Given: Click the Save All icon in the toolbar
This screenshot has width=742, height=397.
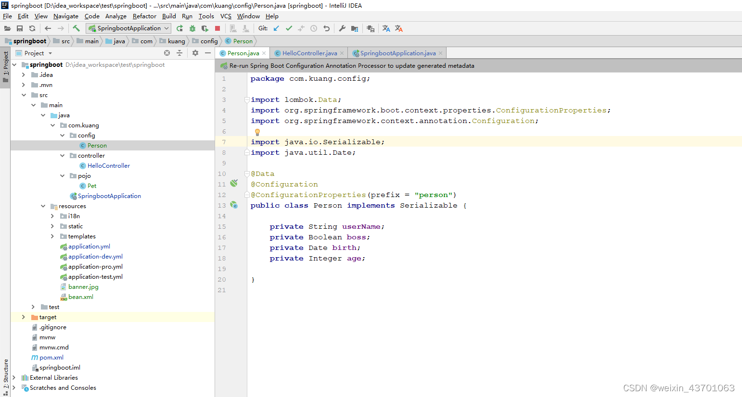Looking at the screenshot, I should pos(19,28).
